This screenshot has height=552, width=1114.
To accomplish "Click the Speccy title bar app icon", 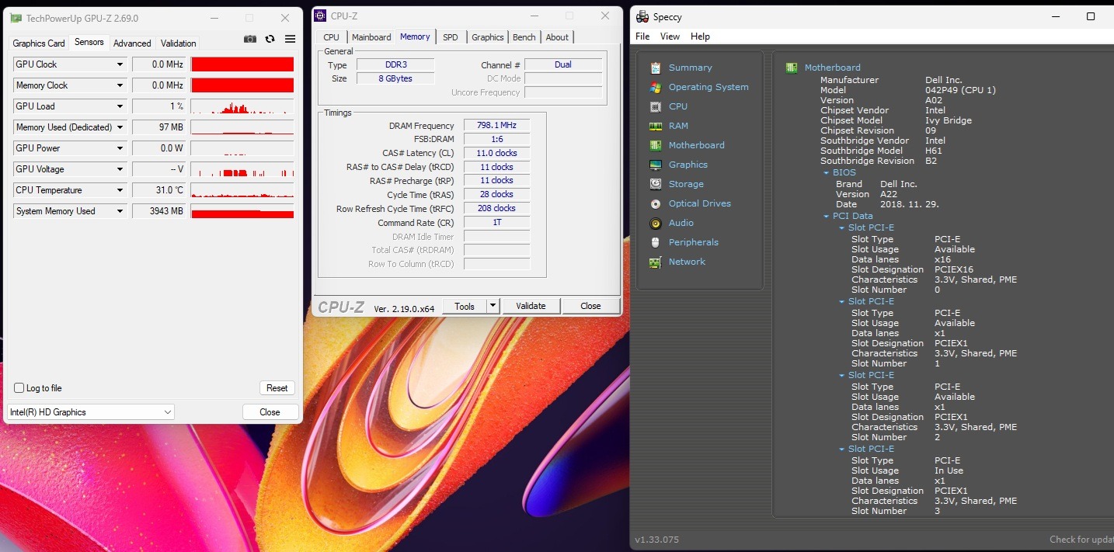I will click(x=642, y=16).
